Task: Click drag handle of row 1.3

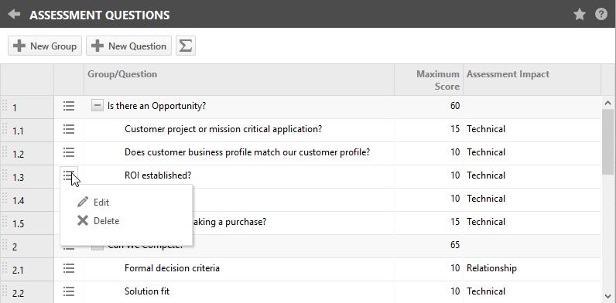Action: (x=5, y=175)
